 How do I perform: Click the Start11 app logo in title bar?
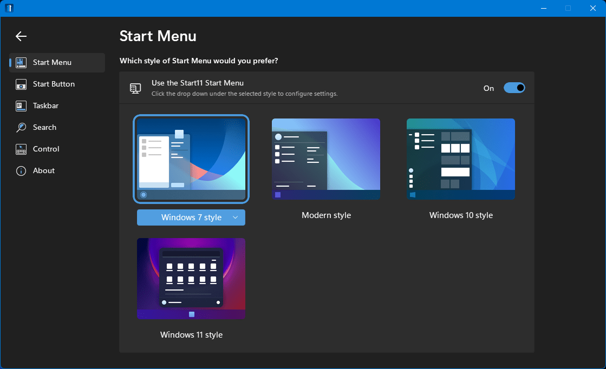tap(9, 8)
